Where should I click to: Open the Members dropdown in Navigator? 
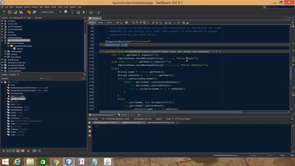tap(22, 78)
